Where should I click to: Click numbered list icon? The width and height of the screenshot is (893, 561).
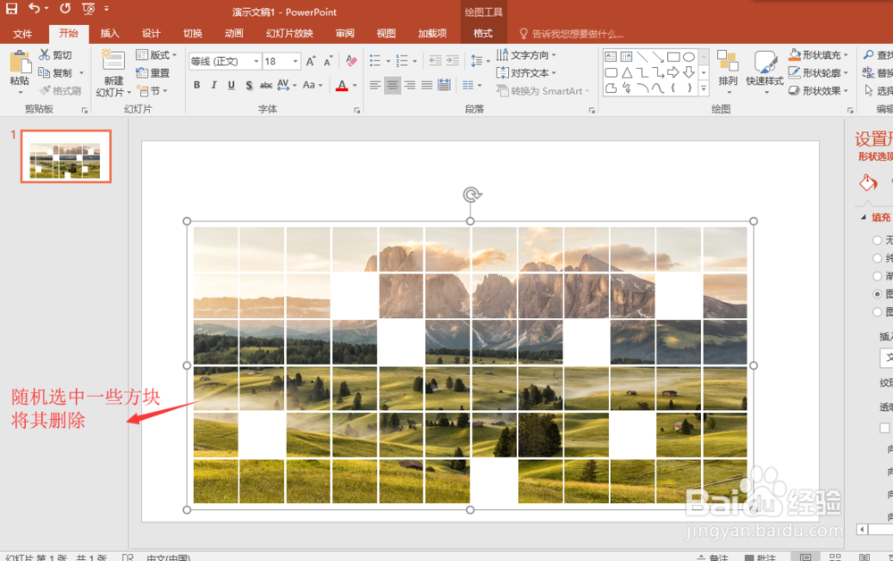[x=402, y=61]
